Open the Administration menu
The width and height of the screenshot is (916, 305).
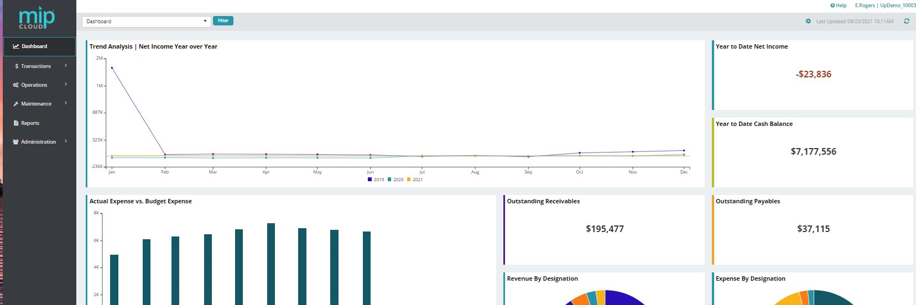pos(39,141)
